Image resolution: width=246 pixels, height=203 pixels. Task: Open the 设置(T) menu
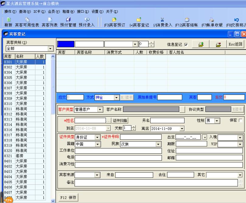pyautogui.click(x=97, y=12)
